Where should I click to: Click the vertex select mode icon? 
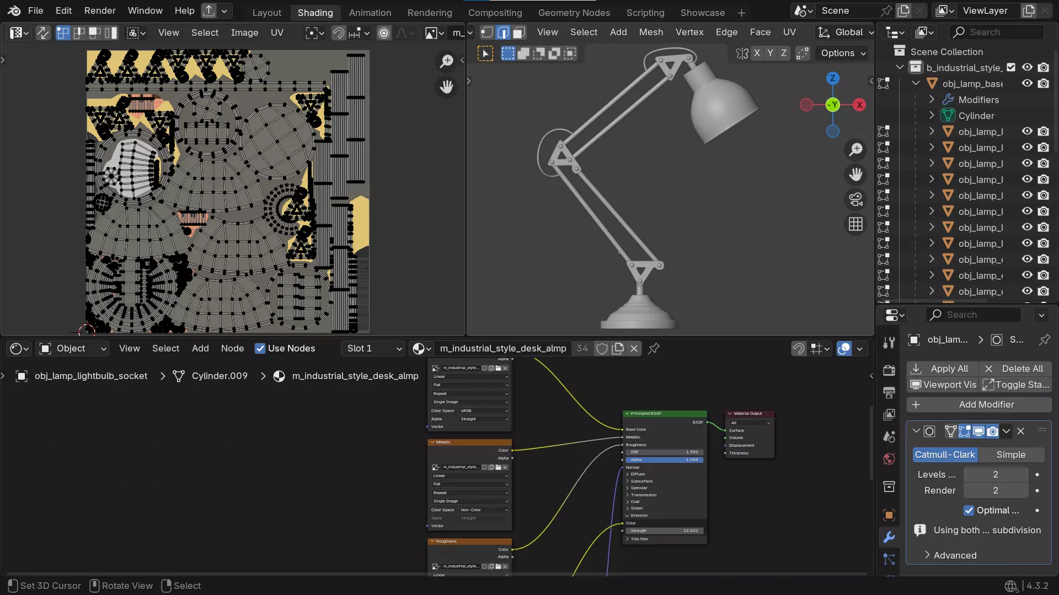[487, 33]
